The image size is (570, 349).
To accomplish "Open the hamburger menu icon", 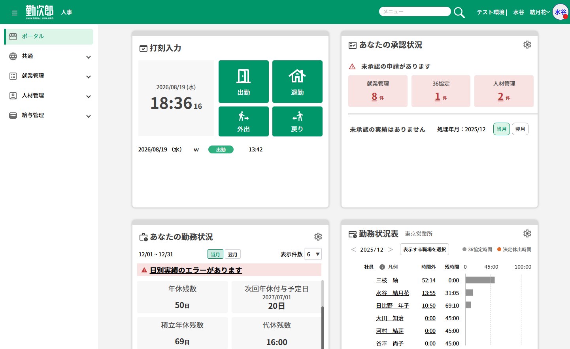I will pos(15,13).
